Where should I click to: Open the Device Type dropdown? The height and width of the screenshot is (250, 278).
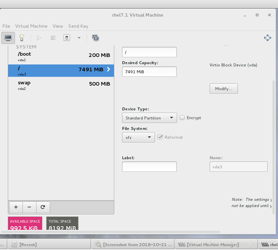[x=149, y=118]
